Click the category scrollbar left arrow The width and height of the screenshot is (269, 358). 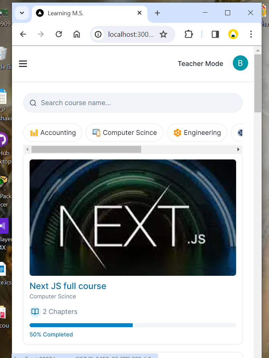click(x=28, y=149)
